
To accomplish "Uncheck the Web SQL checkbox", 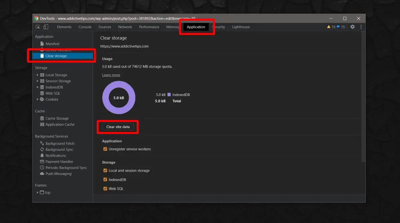I will click(105, 189).
